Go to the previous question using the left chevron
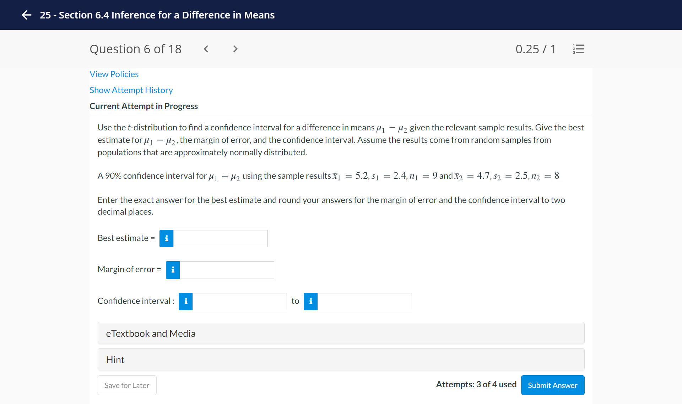This screenshot has height=404, width=682. [x=206, y=49]
